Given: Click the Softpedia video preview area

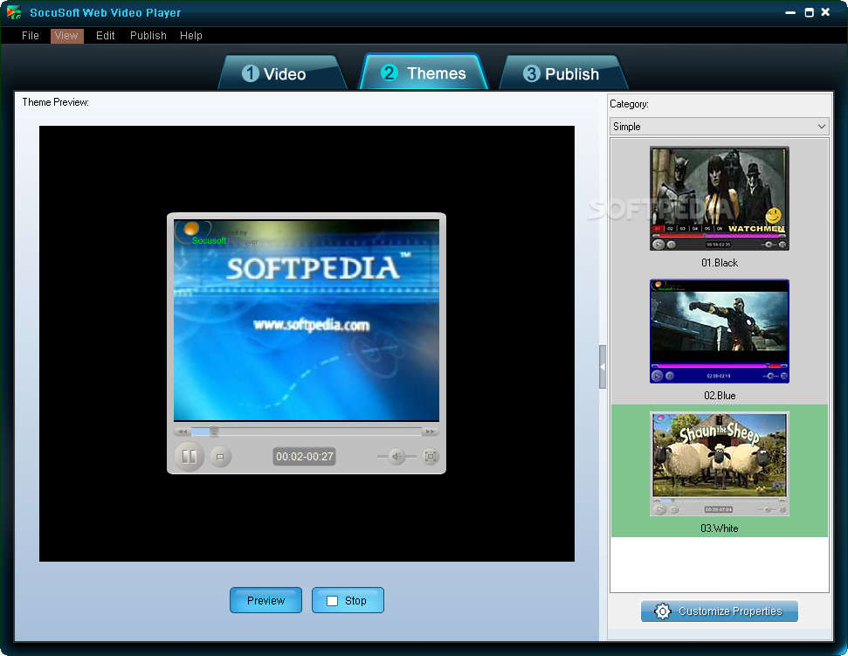Looking at the screenshot, I should tap(307, 321).
